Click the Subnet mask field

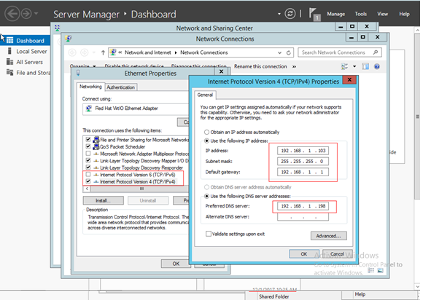(303, 162)
